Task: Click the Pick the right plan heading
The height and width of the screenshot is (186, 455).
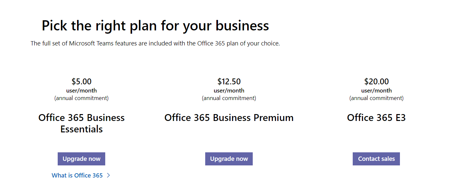Action: 155,26
